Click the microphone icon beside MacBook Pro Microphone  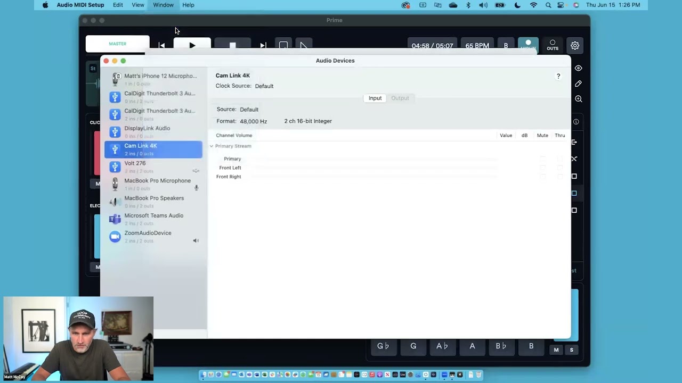115,185
